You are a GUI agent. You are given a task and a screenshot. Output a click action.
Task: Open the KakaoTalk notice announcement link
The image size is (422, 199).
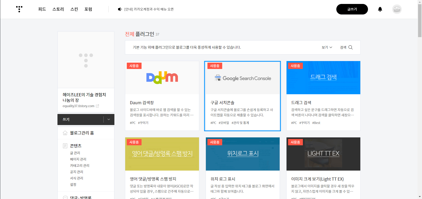tap(149, 9)
